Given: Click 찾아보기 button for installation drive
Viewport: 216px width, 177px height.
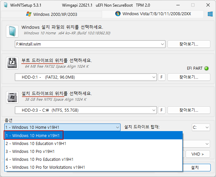Looking at the screenshot, I should 189,110.
